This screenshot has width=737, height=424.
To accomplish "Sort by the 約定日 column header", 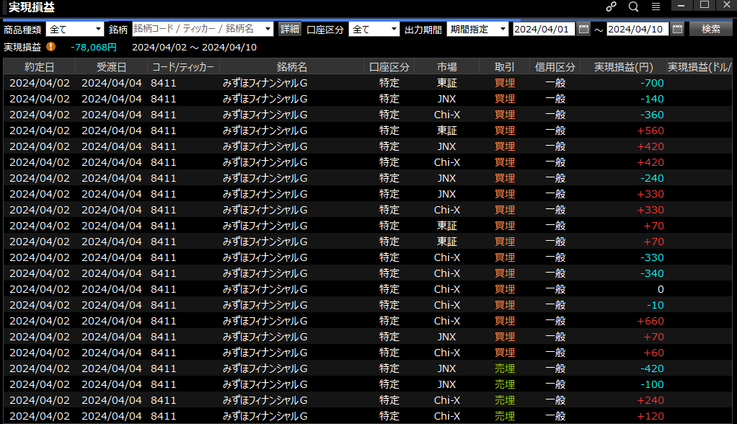I will click(40, 67).
